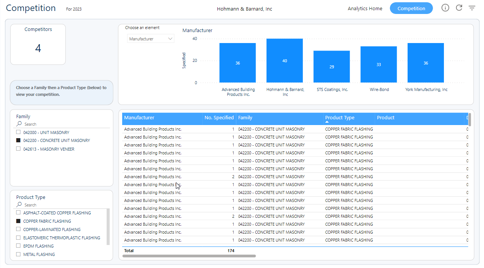Click the Product Type list vertical scrollbar

click(108, 226)
